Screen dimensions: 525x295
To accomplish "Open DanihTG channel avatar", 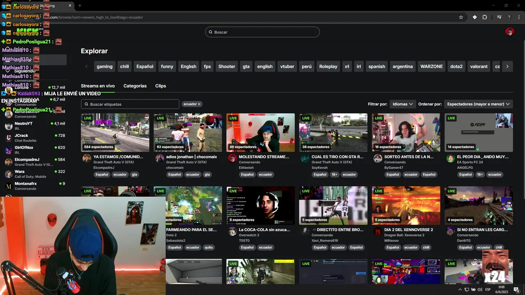I will (x=450, y=231).
